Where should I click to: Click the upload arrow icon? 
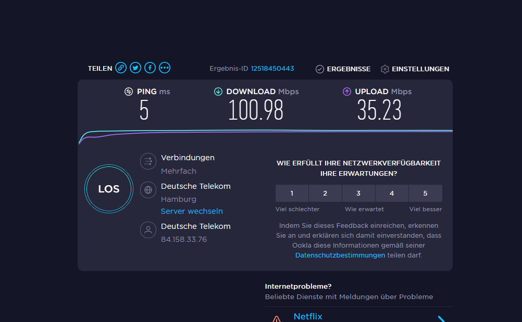coord(347,92)
